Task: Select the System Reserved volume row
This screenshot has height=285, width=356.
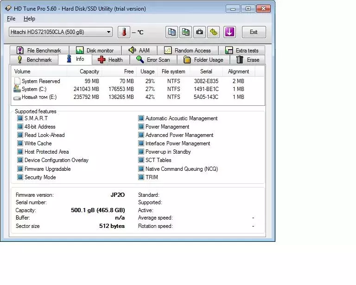Action: 138,81
